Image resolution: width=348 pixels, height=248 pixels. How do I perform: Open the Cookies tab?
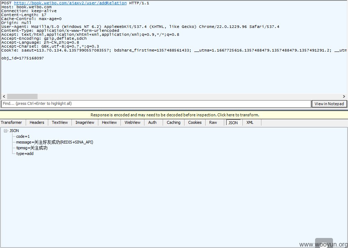[x=195, y=122]
